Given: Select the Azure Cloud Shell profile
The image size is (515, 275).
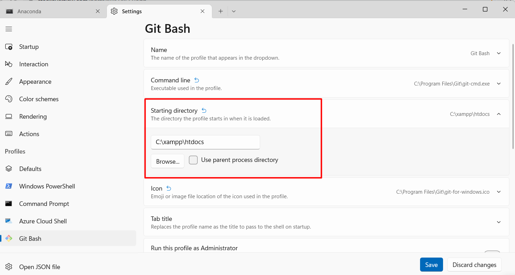Looking at the screenshot, I should [43, 221].
